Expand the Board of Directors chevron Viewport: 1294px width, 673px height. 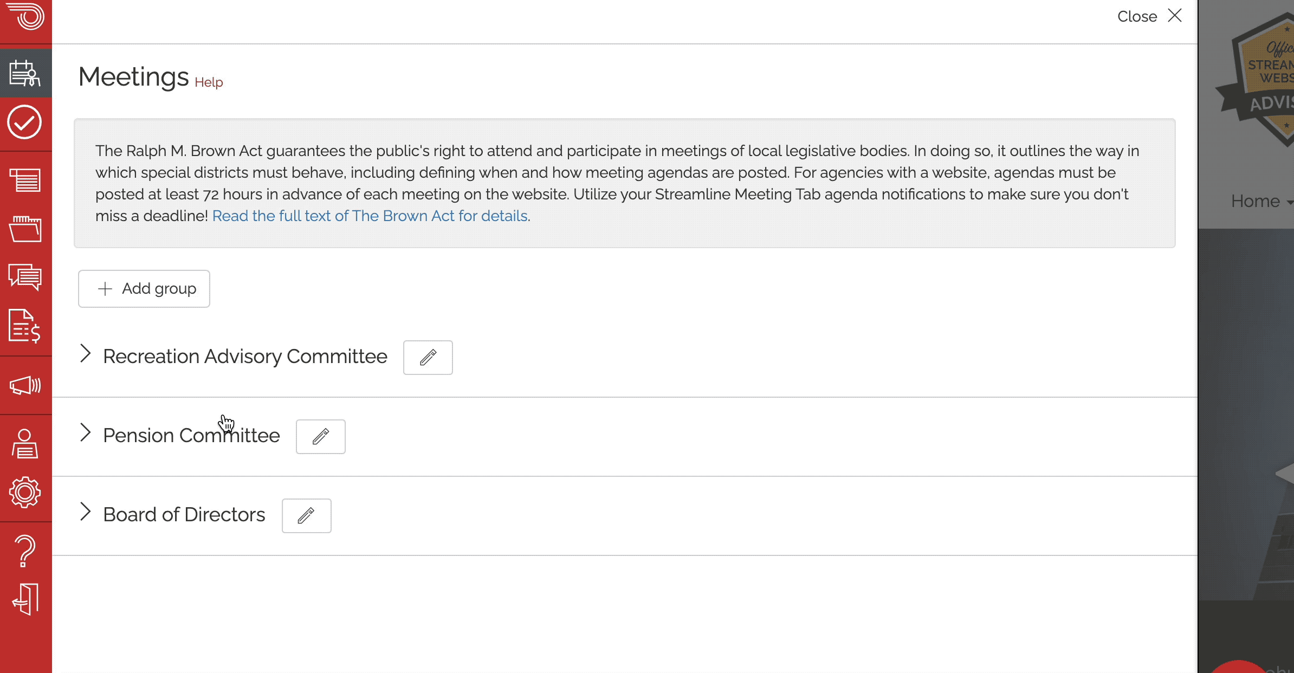click(85, 512)
